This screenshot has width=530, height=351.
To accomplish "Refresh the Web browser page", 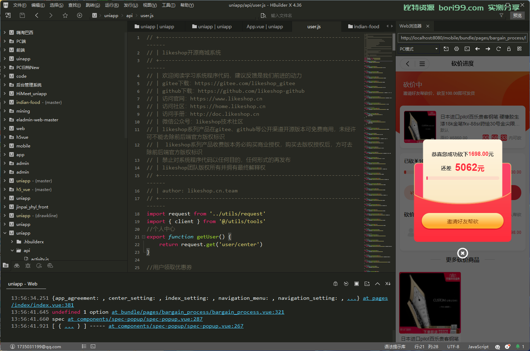I will 499,49.
